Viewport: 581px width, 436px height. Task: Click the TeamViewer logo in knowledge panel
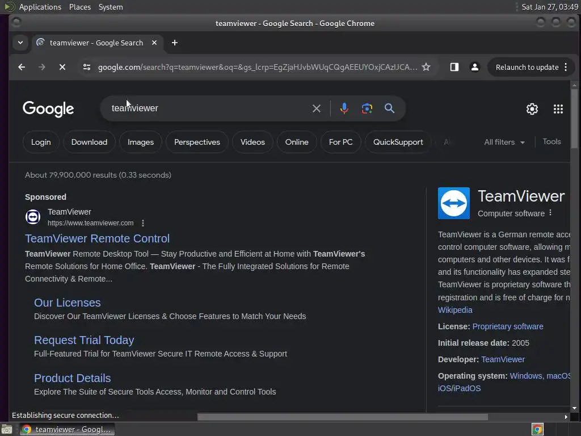[x=453, y=203]
